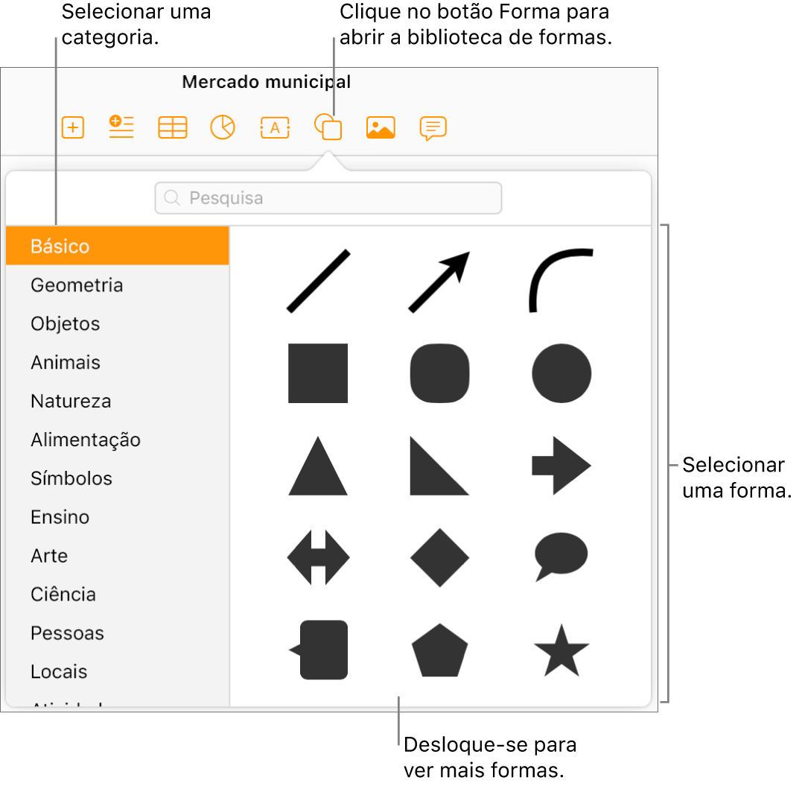Select the Animais category
The width and height of the screenshot is (802, 789).
tap(117, 362)
